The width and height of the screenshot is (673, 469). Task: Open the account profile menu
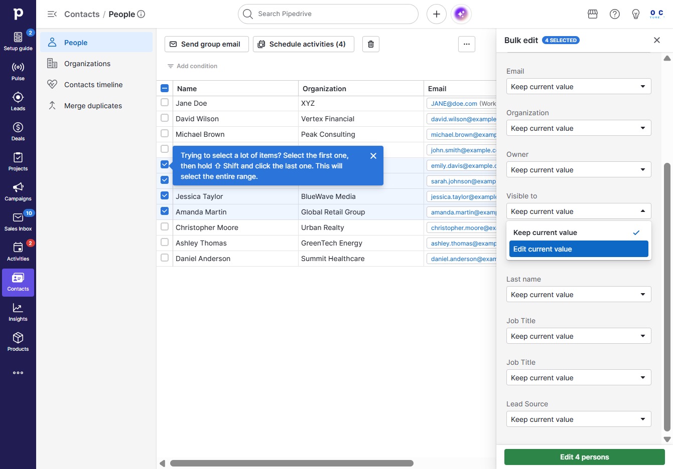pyautogui.click(x=656, y=14)
